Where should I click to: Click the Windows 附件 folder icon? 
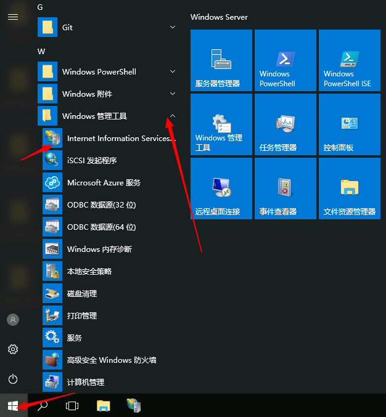[47, 94]
